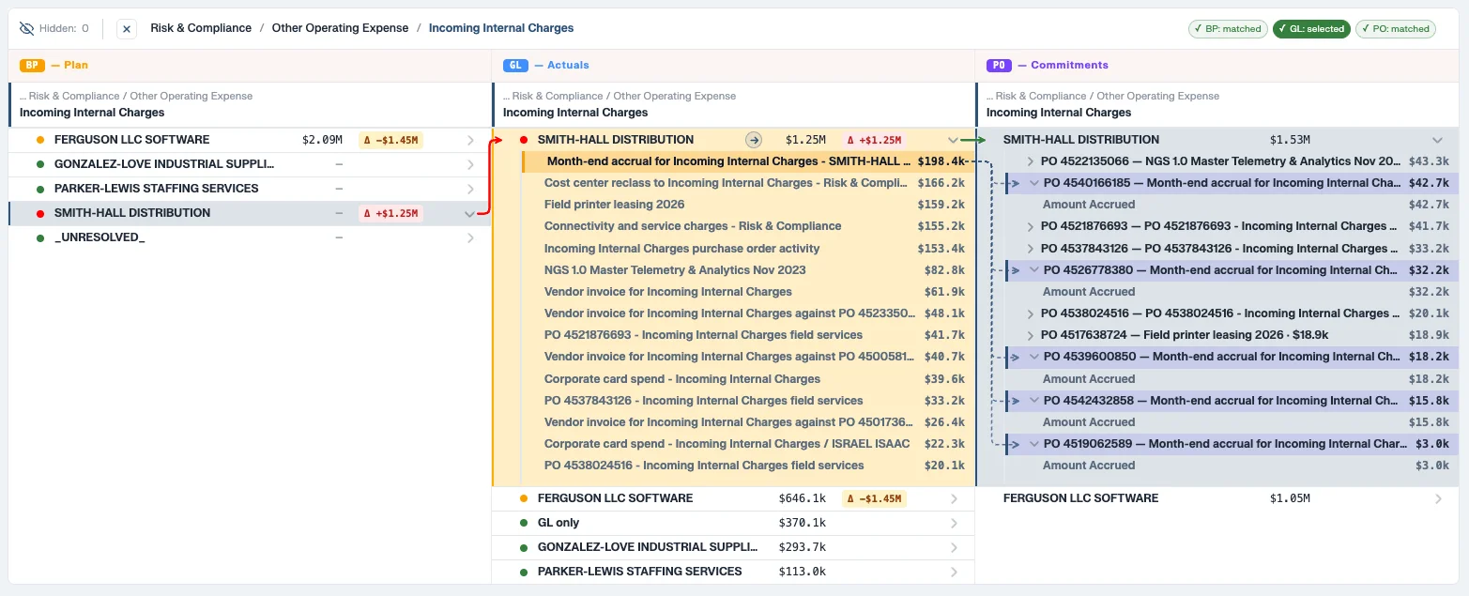Select PO 4539600850 Month-end accrual row
Screen dimensions: 1469x596
(x=1232, y=357)
